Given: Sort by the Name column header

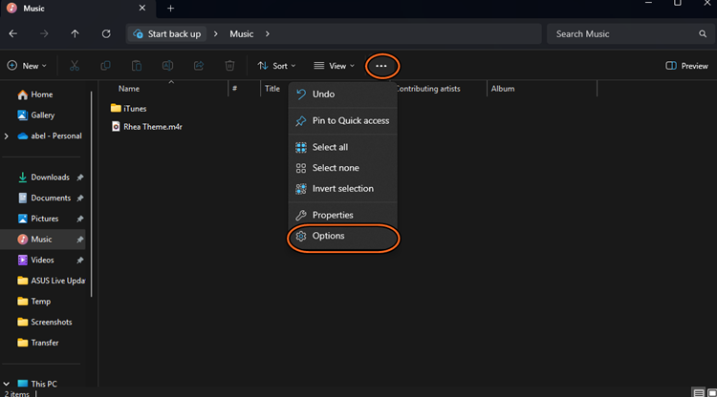Looking at the screenshot, I should 129,89.
